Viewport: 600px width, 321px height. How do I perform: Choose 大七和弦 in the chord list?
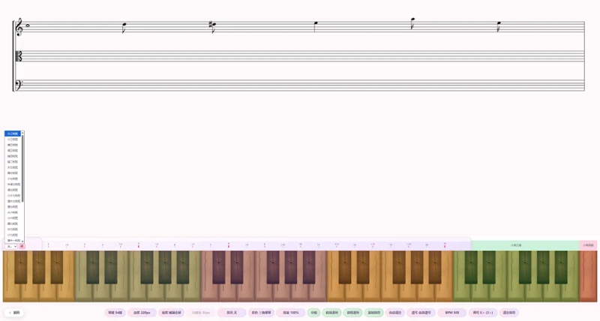tap(13, 167)
